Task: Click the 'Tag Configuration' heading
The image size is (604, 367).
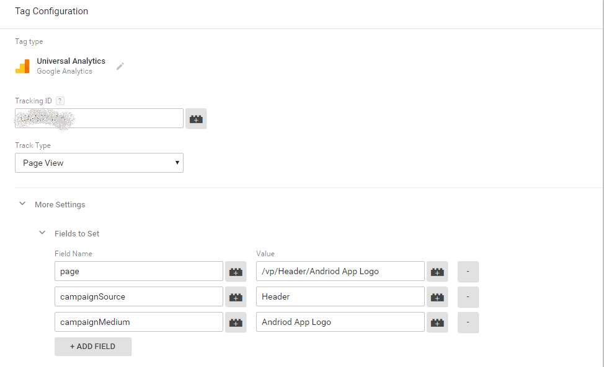Action: [51, 11]
